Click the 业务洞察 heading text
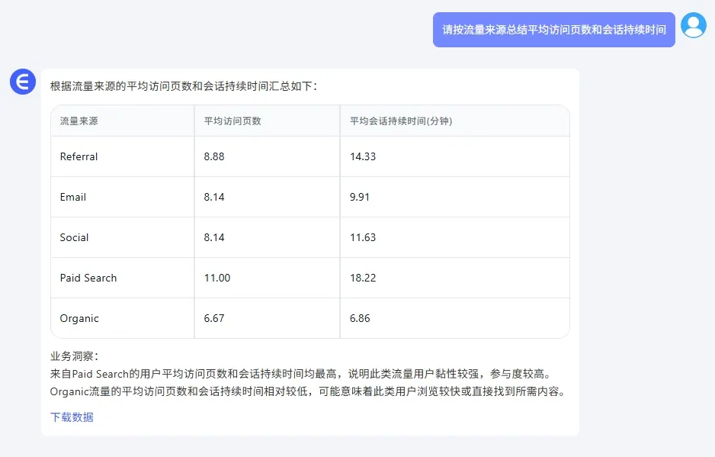 point(75,356)
